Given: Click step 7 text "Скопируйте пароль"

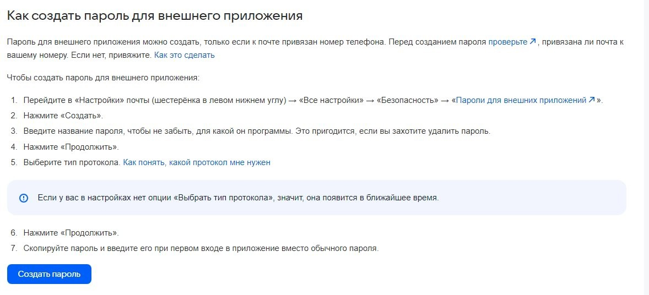Looking at the screenshot, I should pos(201,248).
